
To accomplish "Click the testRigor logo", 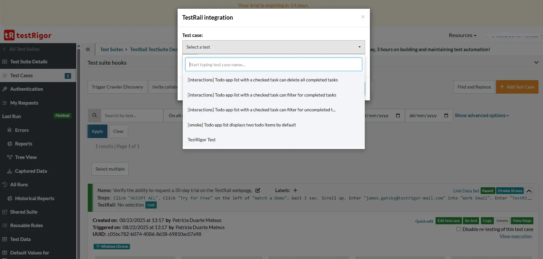I will coord(28,35).
